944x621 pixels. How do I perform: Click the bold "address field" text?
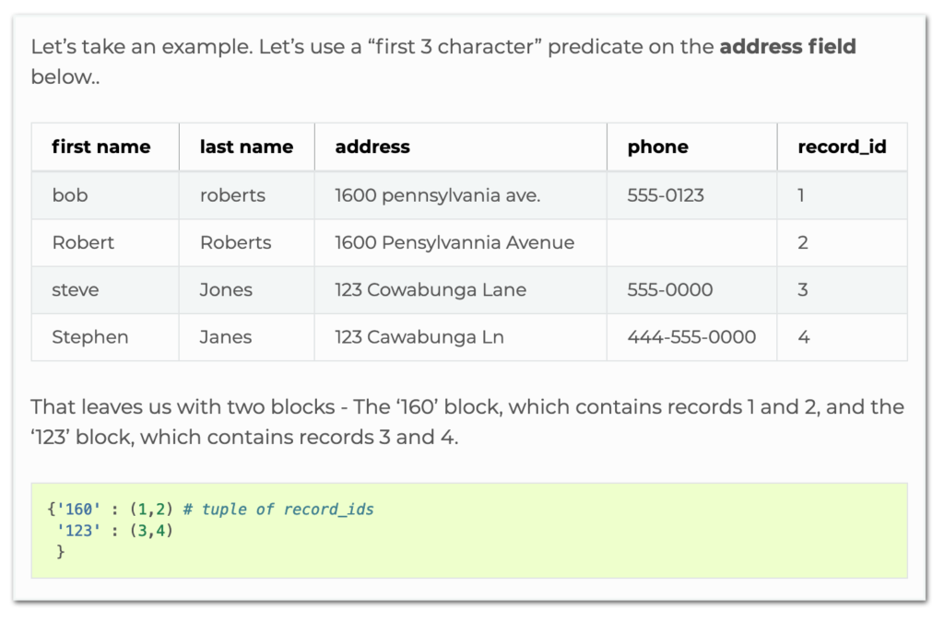point(787,46)
